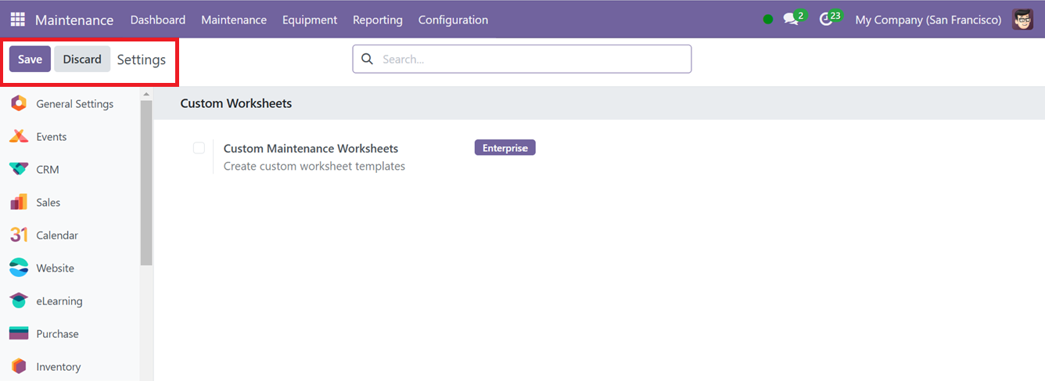
Task: Click the Website app icon
Action: coord(19,268)
